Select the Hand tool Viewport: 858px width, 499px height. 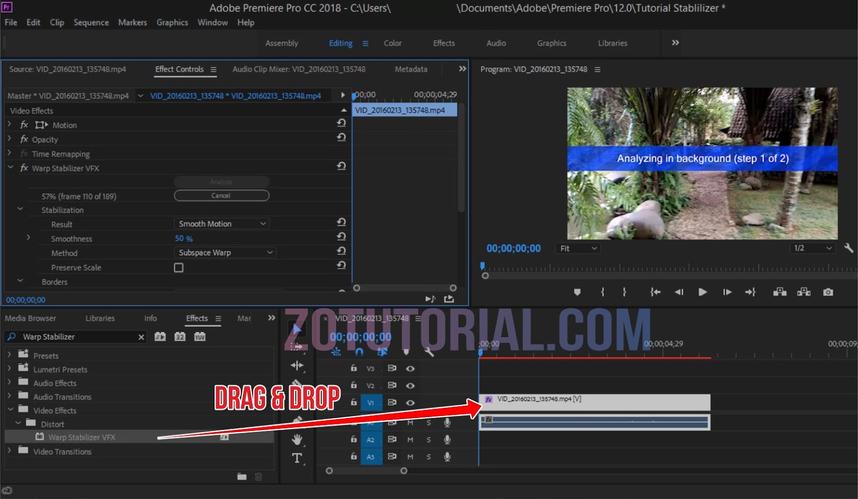[297, 440]
